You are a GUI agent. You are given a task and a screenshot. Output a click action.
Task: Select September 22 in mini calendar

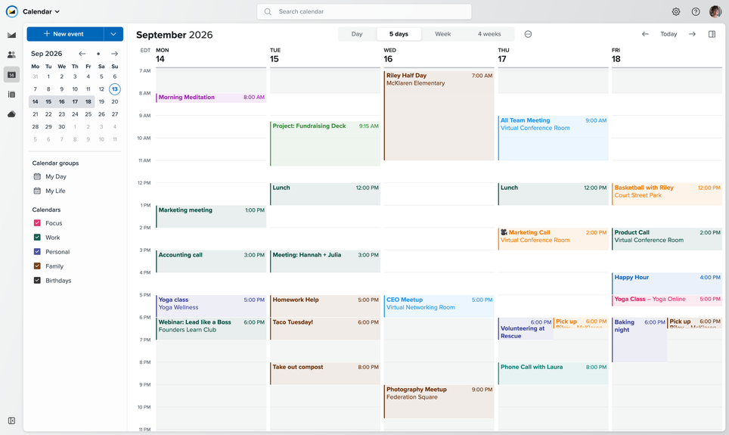(48, 114)
